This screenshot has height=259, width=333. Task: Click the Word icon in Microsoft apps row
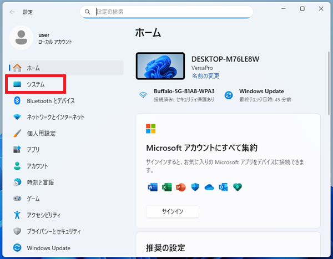click(152, 187)
